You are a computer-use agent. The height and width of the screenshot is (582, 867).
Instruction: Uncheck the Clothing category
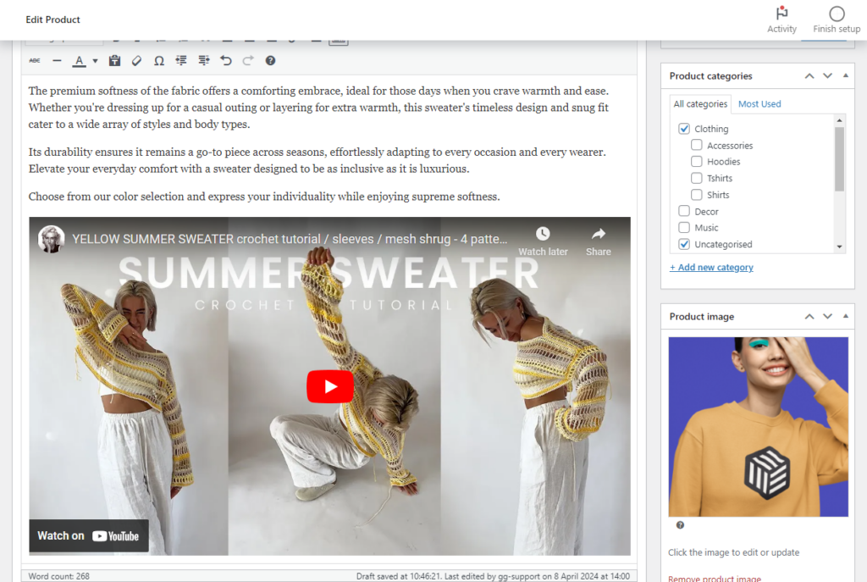684,129
